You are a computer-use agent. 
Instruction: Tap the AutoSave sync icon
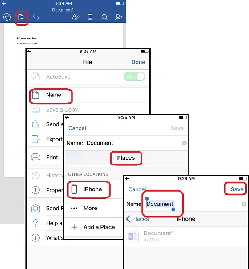(36, 76)
